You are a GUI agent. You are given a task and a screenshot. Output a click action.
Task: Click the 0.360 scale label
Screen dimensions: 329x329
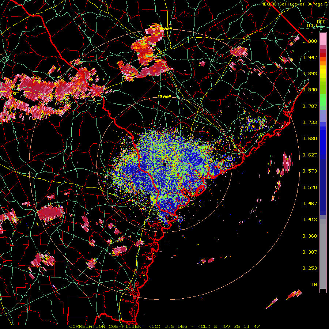pyautogui.click(x=310, y=236)
